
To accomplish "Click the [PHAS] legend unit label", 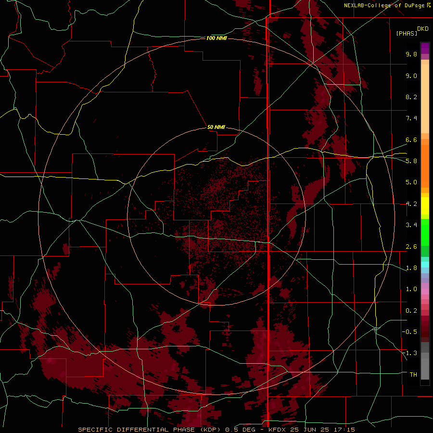I will pos(407,33).
